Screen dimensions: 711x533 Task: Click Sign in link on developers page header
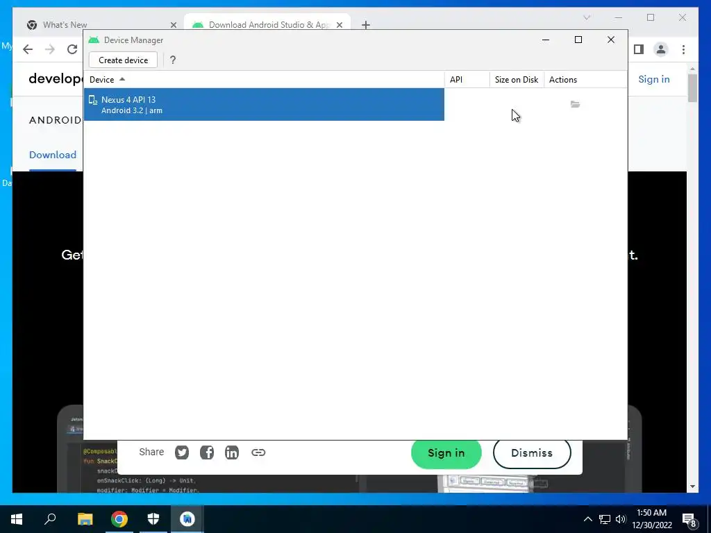[x=654, y=79]
